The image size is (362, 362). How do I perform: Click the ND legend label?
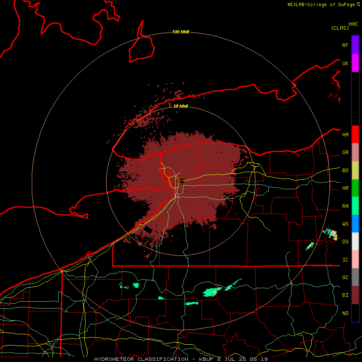345,313
